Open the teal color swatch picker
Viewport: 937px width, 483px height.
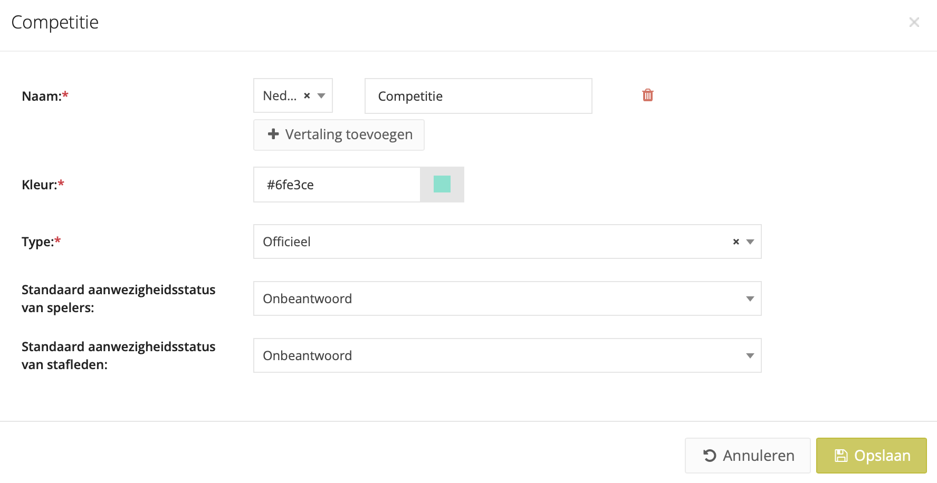tap(442, 185)
